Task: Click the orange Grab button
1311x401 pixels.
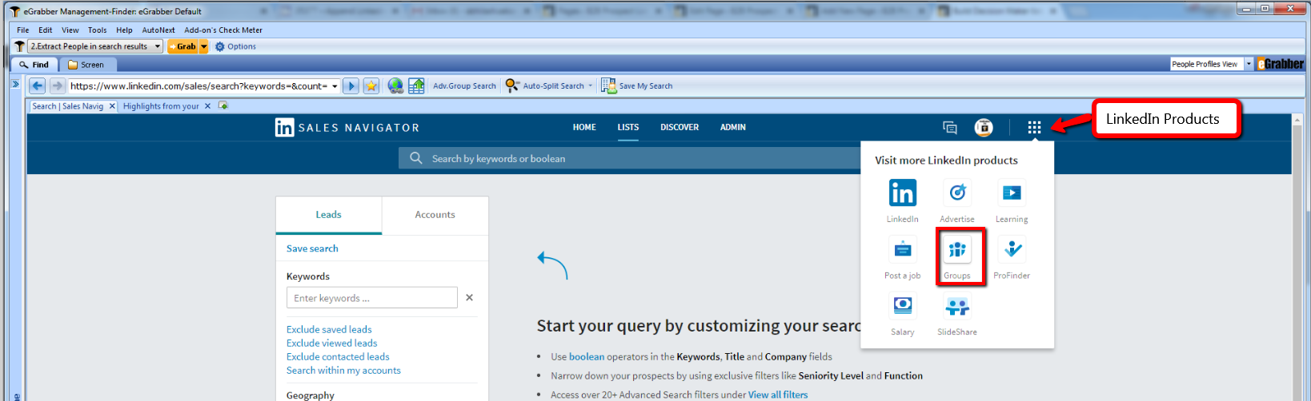Action: point(182,46)
